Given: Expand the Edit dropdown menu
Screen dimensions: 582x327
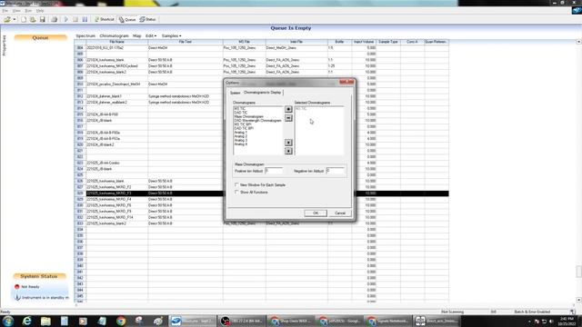Looking at the screenshot, I should pos(151,36).
